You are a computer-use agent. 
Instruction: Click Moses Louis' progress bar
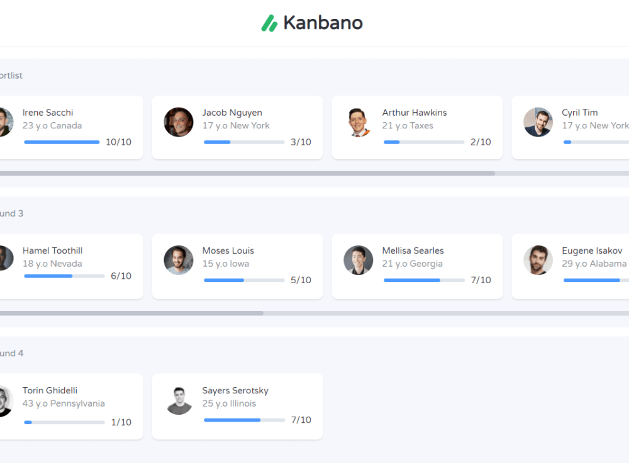(244, 280)
